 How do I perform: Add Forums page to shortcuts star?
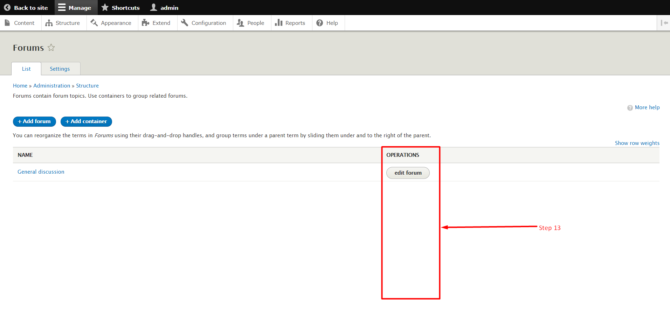[51, 47]
